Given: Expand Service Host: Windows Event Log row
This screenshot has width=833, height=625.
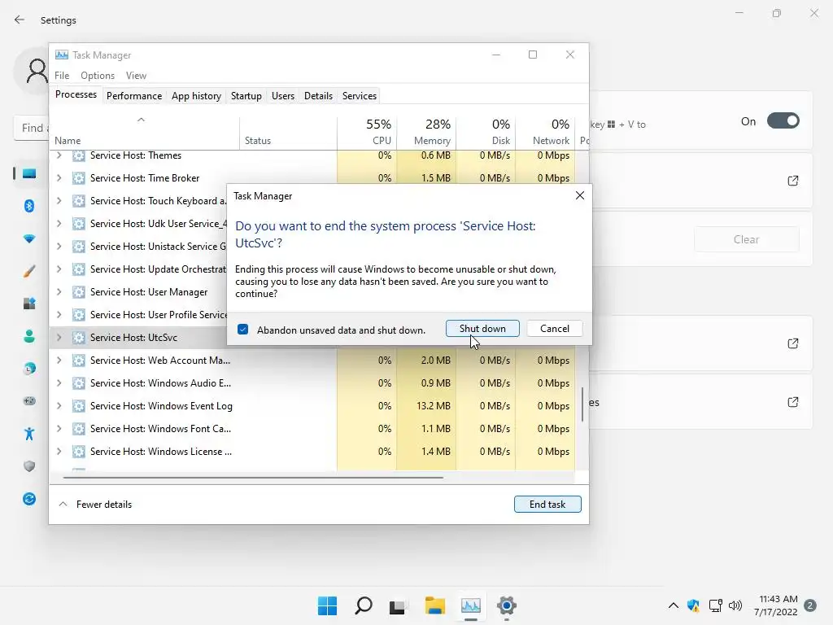Looking at the screenshot, I should 59,406.
